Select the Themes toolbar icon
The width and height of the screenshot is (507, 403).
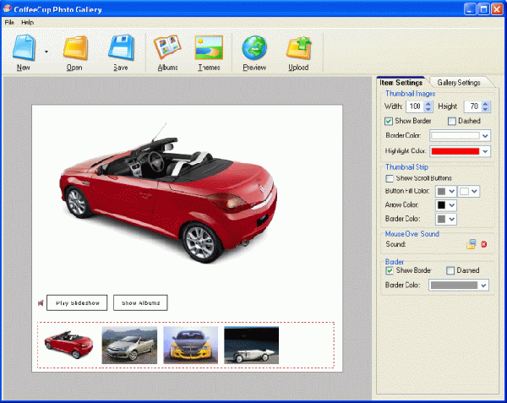click(x=208, y=49)
